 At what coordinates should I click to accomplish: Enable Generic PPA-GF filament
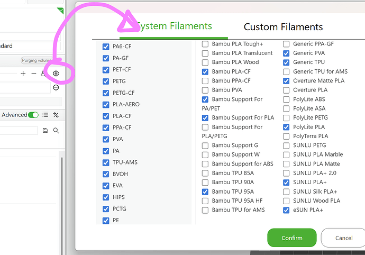tap(286, 44)
